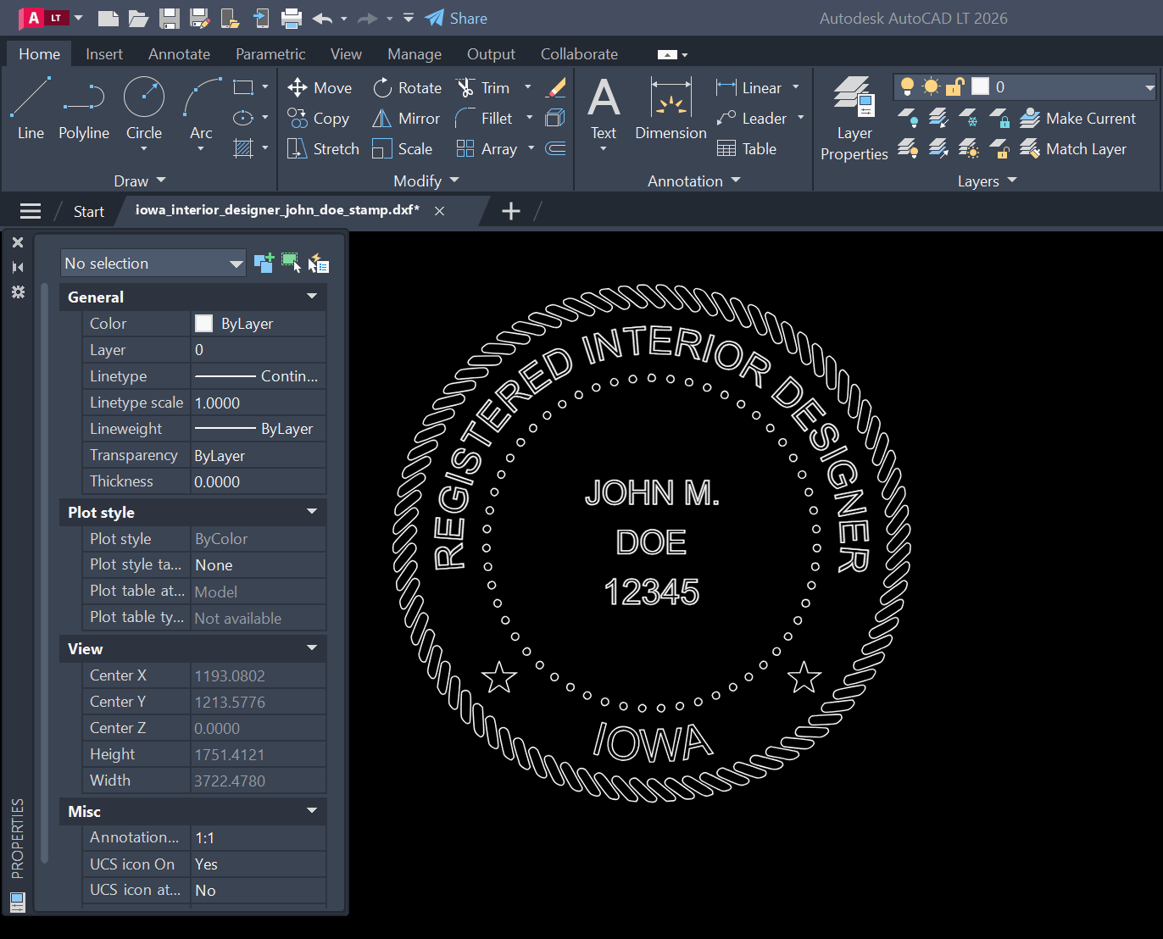Image resolution: width=1163 pixels, height=939 pixels.
Task: Click Match Layer button
Action: click(1073, 148)
